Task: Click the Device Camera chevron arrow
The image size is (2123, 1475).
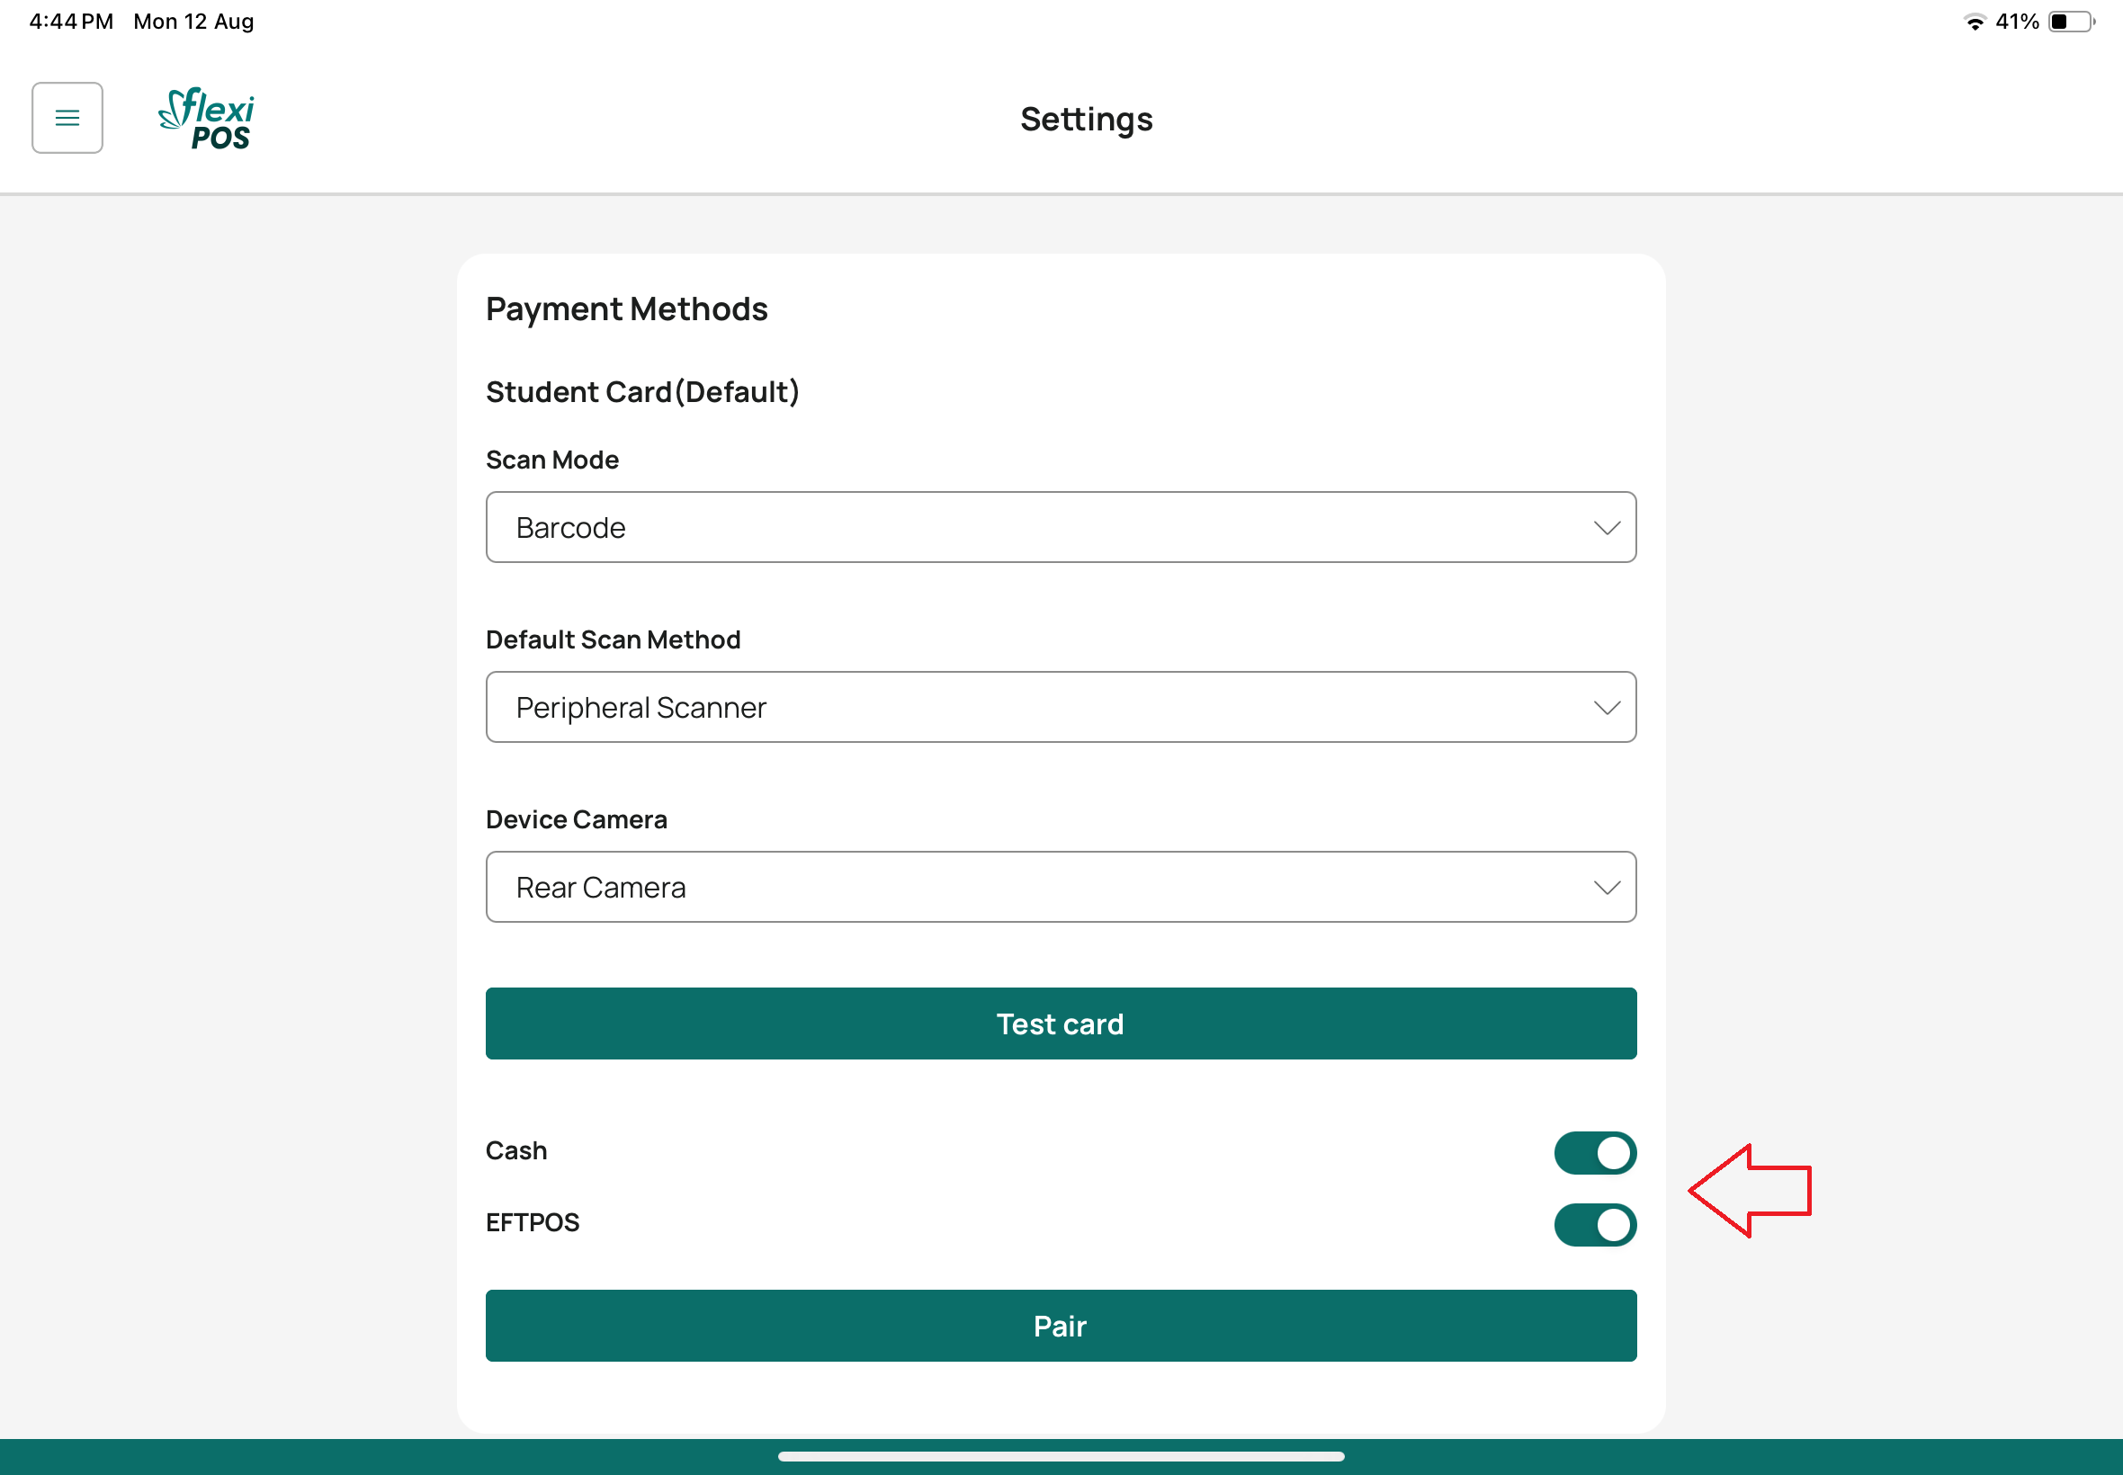Action: [x=1607, y=887]
